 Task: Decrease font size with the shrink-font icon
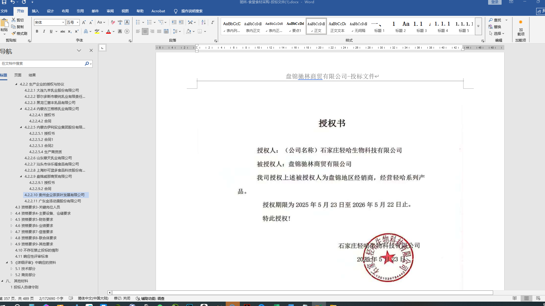coord(91,22)
